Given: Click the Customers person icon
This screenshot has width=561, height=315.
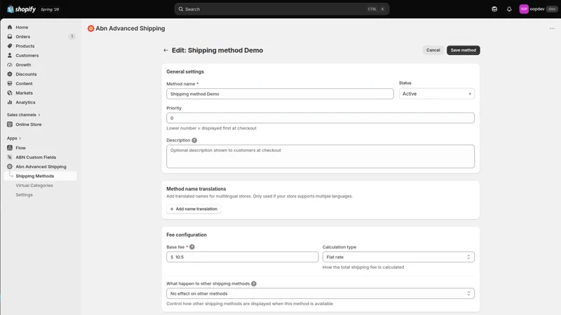Looking at the screenshot, I should tap(10, 55).
